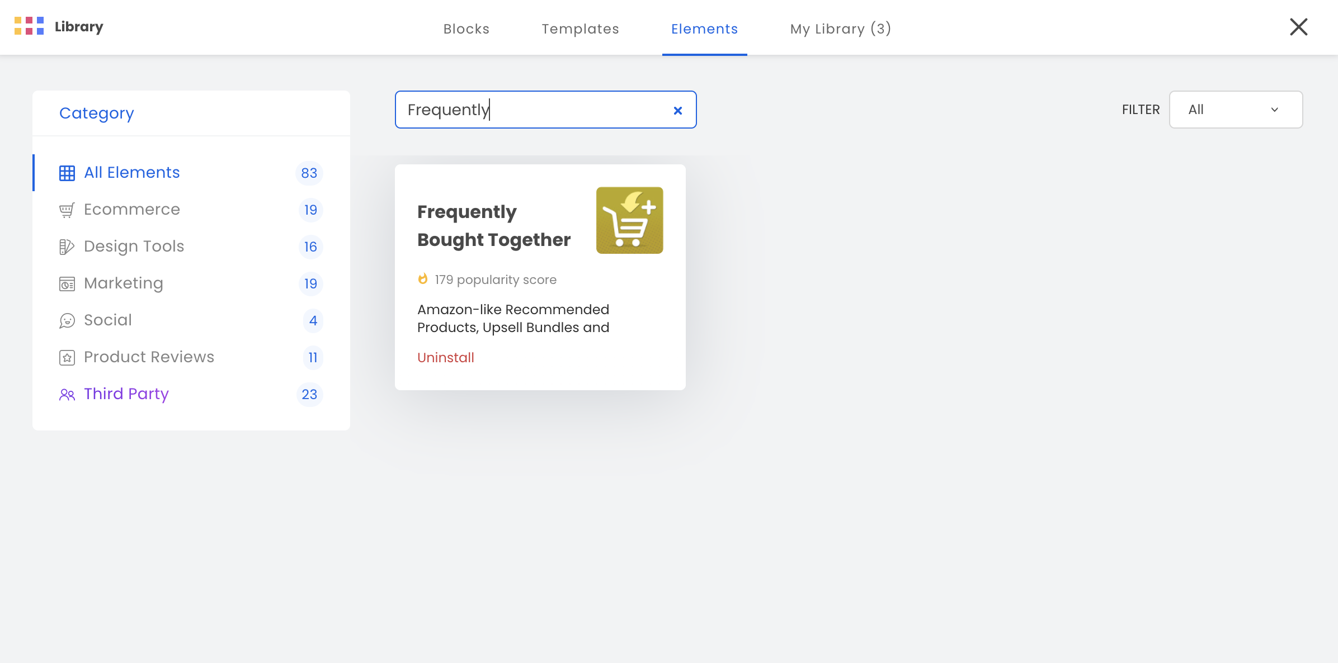Uninstall the Frequently Bought Together element

(x=446, y=358)
